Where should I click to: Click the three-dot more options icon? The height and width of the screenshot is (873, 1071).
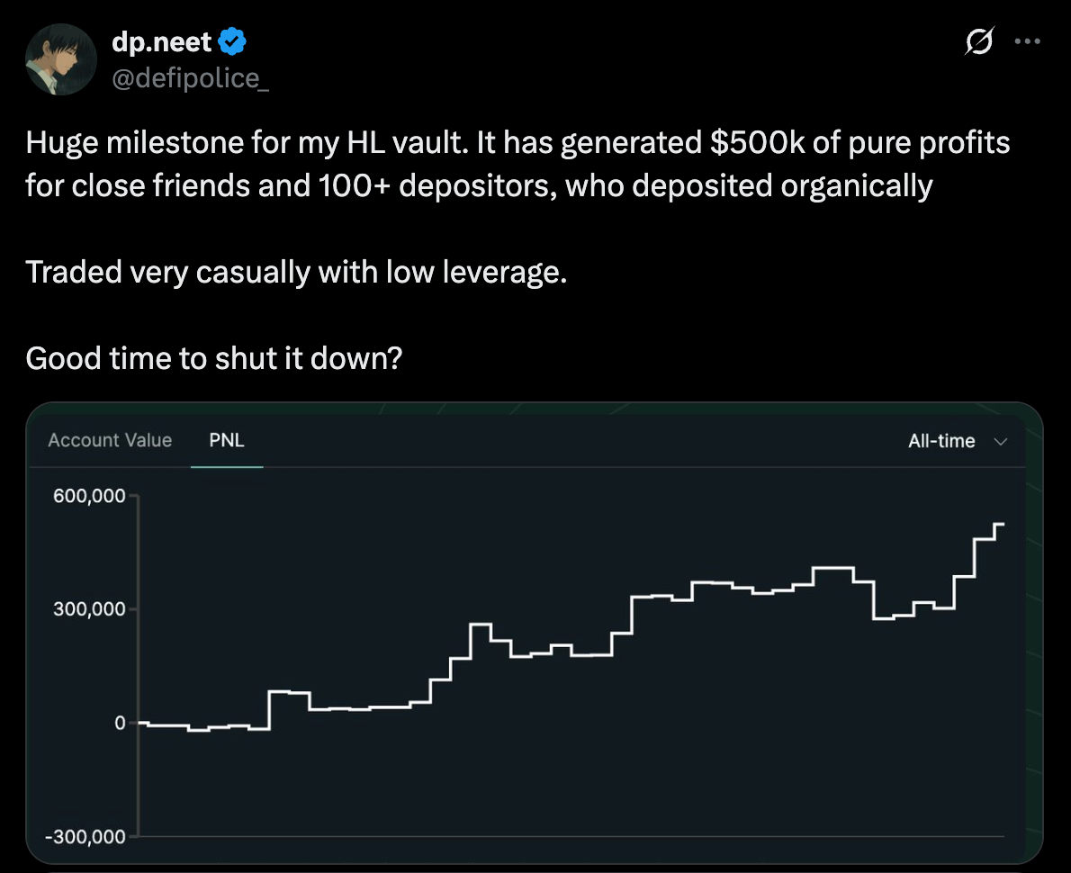click(x=1027, y=40)
